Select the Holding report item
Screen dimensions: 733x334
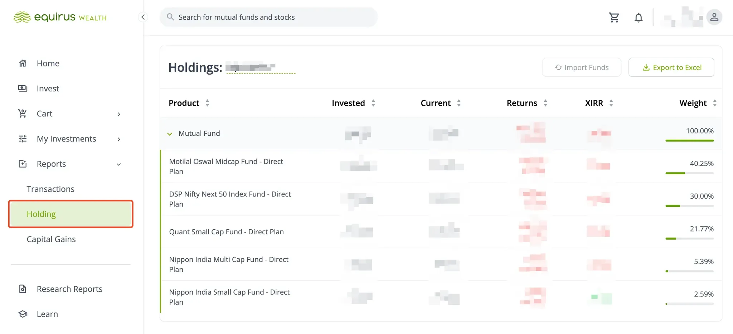[x=71, y=214]
